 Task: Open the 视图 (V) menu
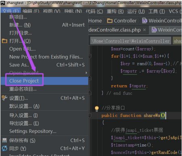[51, 11]
